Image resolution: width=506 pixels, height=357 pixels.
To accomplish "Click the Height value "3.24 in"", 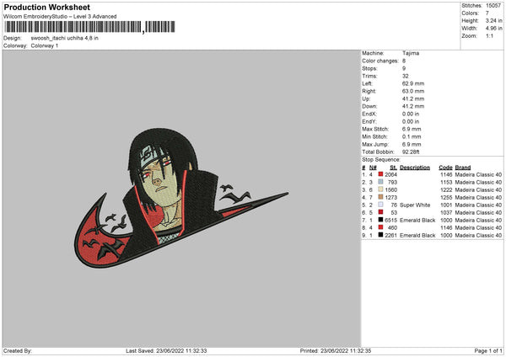I will [493, 20].
